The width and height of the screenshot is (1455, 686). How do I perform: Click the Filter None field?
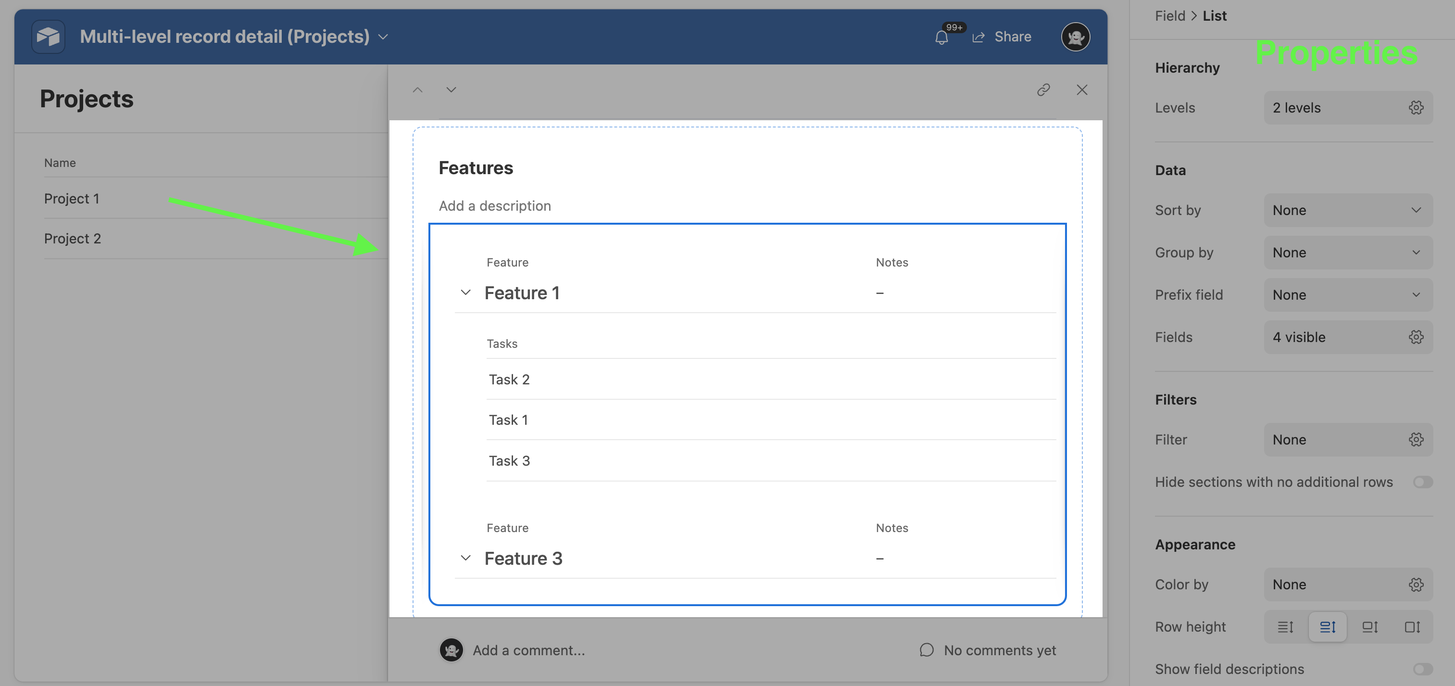pyautogui.click(x=1348, y=440)
